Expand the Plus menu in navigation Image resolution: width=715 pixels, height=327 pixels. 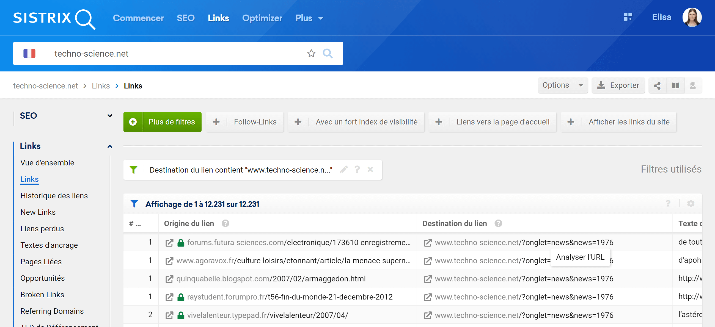[309, 18]
